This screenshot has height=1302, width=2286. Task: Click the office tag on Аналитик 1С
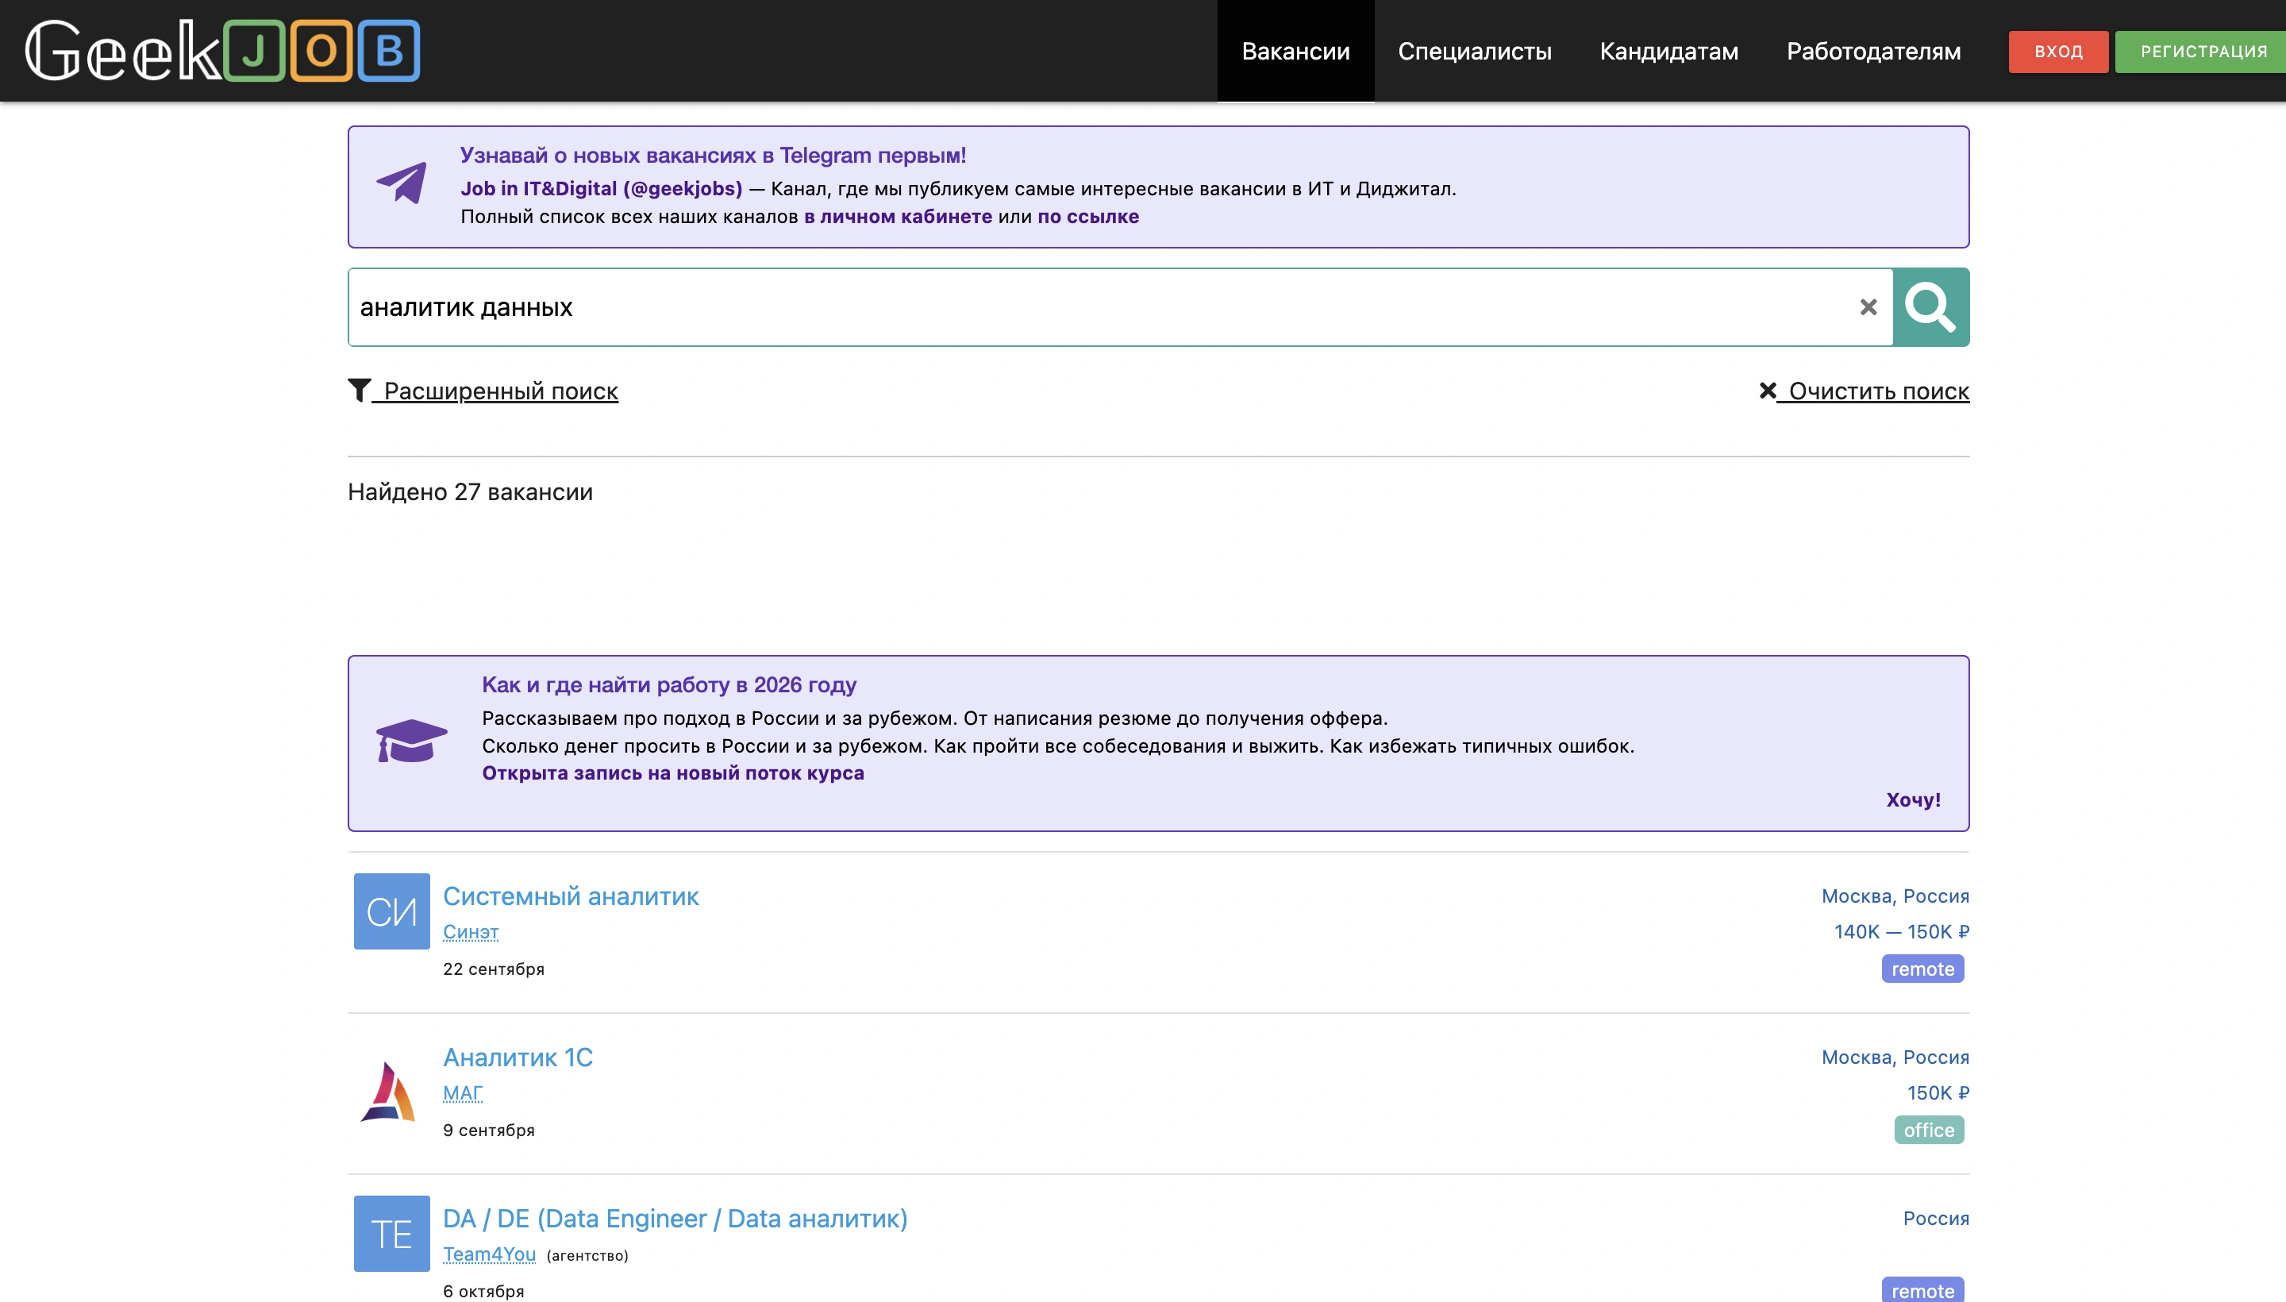(1928, 1130)
